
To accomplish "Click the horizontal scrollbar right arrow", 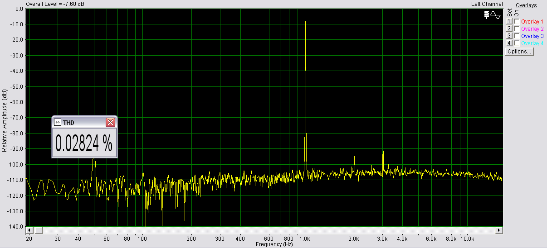I will click(499, 230).
